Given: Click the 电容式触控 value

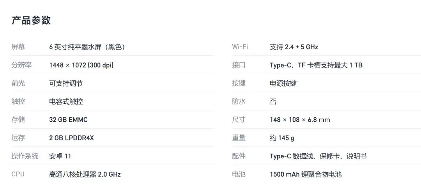Looking at the screenshot, I should [66, 101].
